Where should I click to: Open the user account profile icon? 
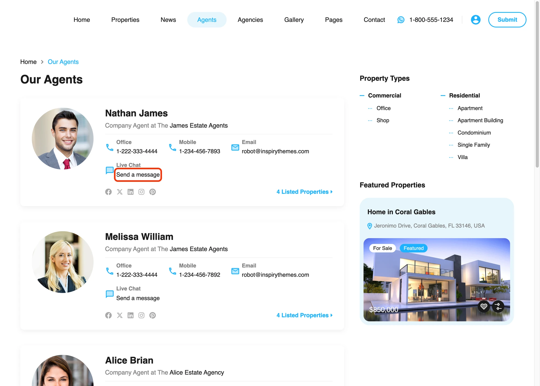tap(475, 20)
